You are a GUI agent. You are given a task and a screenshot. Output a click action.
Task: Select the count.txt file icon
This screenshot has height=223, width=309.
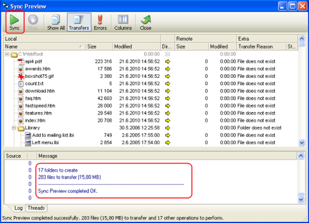(x=21, y=84)
